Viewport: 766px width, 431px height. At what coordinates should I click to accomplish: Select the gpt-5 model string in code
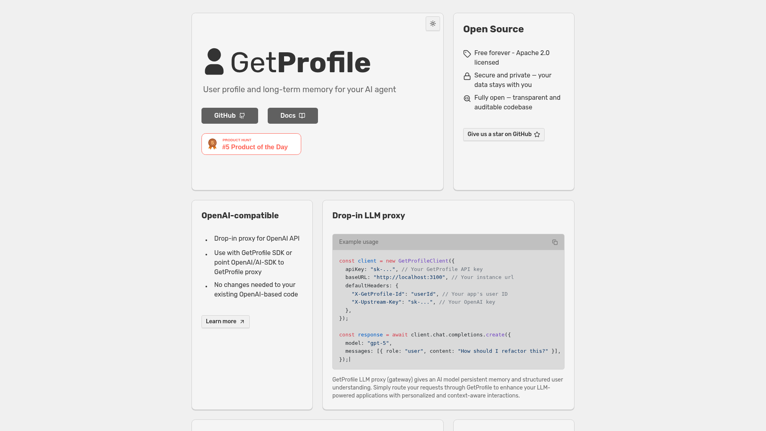click(378, 343)
